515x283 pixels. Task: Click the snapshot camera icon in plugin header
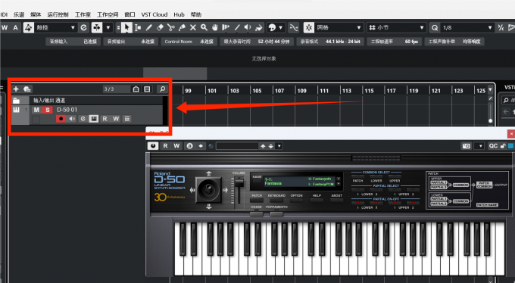(466, 146)
